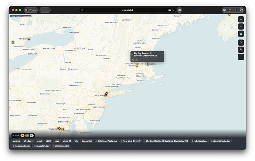This screenshot has height=161, width=255.
Task: Zoom in the map with plus button
Action: (241, 20)
